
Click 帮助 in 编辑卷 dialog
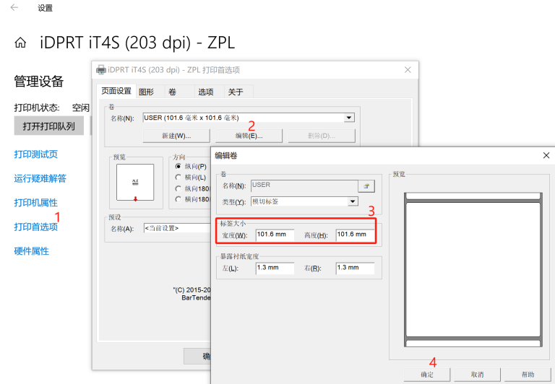click(x=528, y=375)
